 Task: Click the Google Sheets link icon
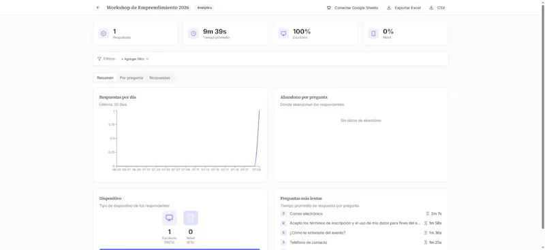pyautogui.click(x=329, y=7)
